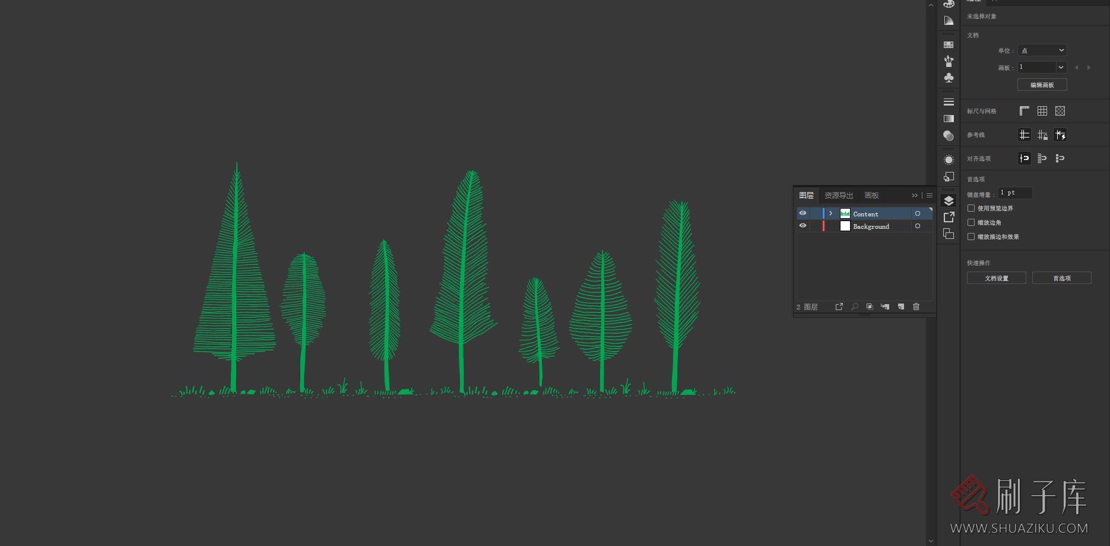Click the show rulers icon

click(1025, 111)
